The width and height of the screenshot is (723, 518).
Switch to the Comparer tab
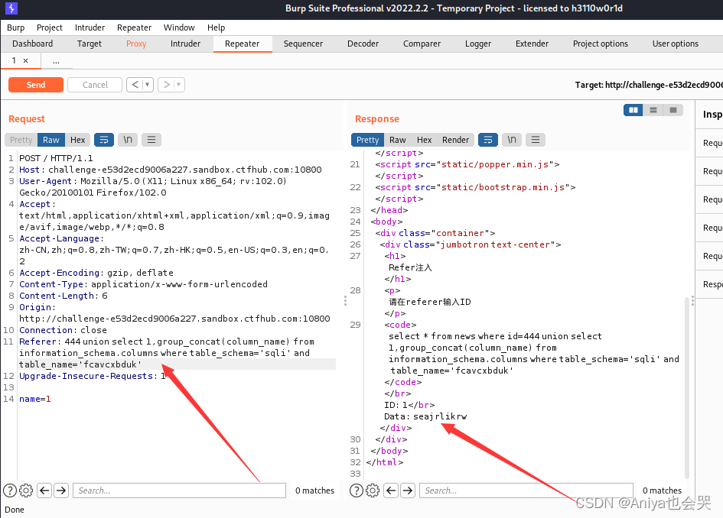tap(422, 44)
